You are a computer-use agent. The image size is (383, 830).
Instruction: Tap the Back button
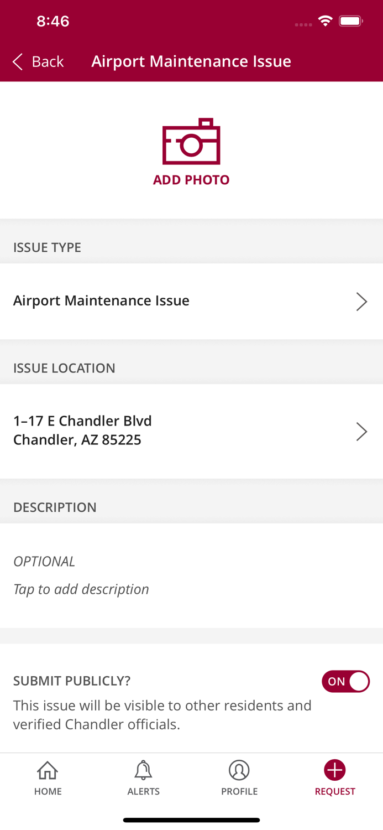39,61
